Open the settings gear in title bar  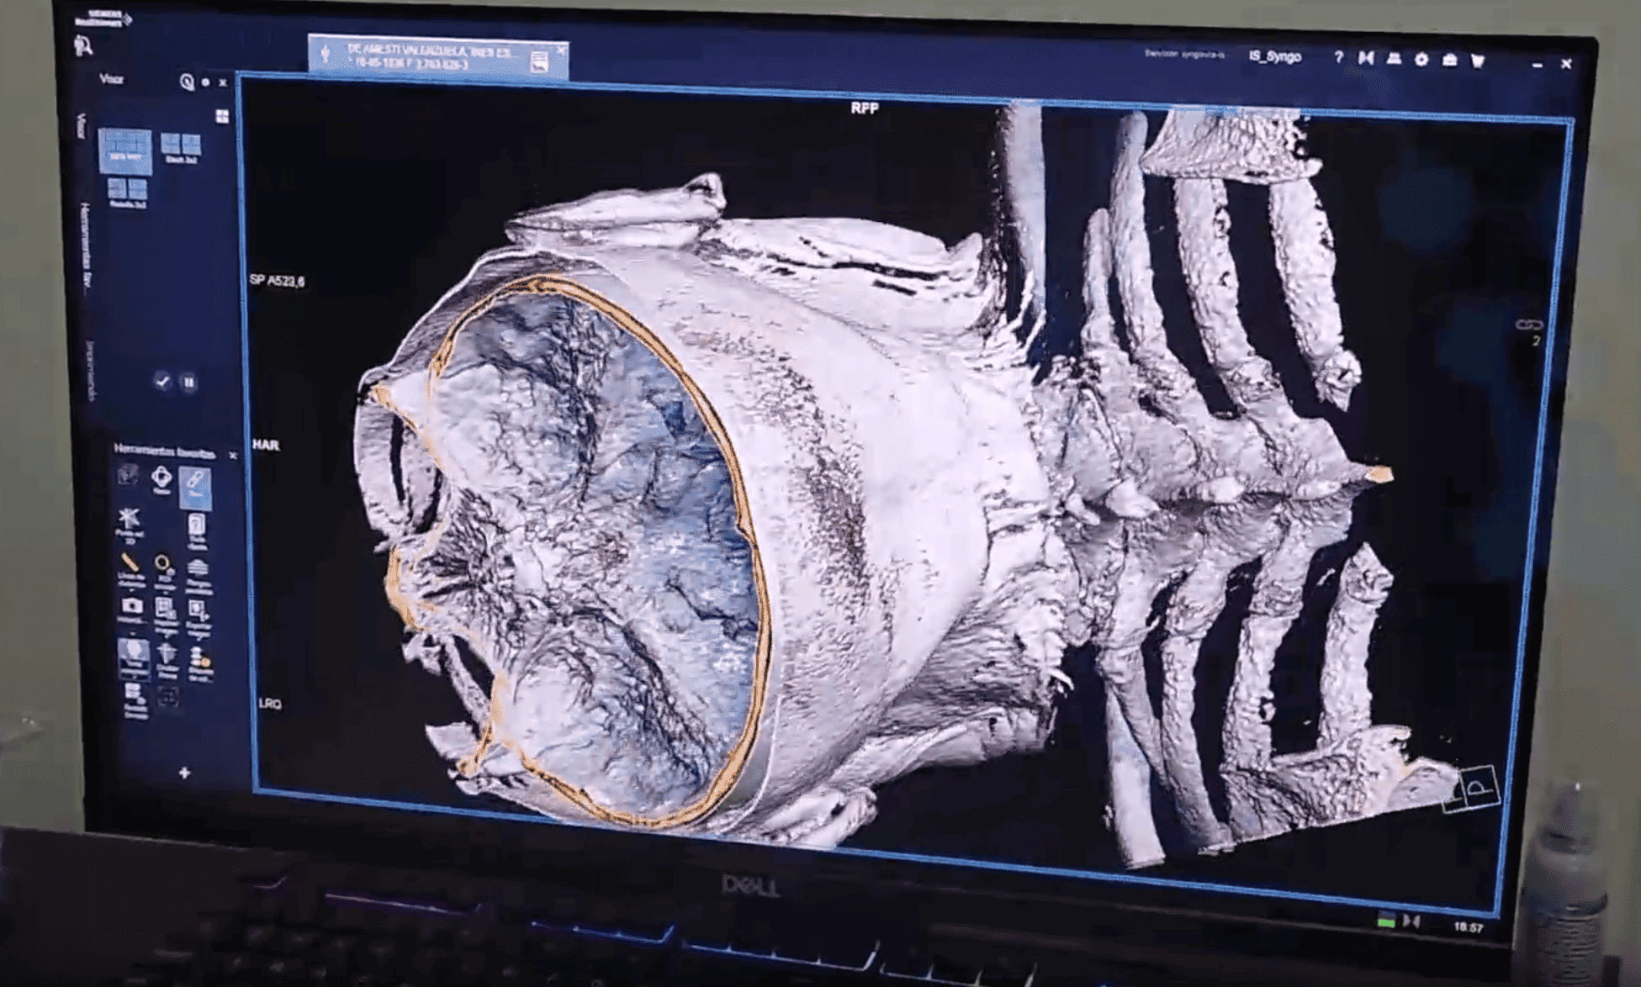click(x=1421, y=59)
